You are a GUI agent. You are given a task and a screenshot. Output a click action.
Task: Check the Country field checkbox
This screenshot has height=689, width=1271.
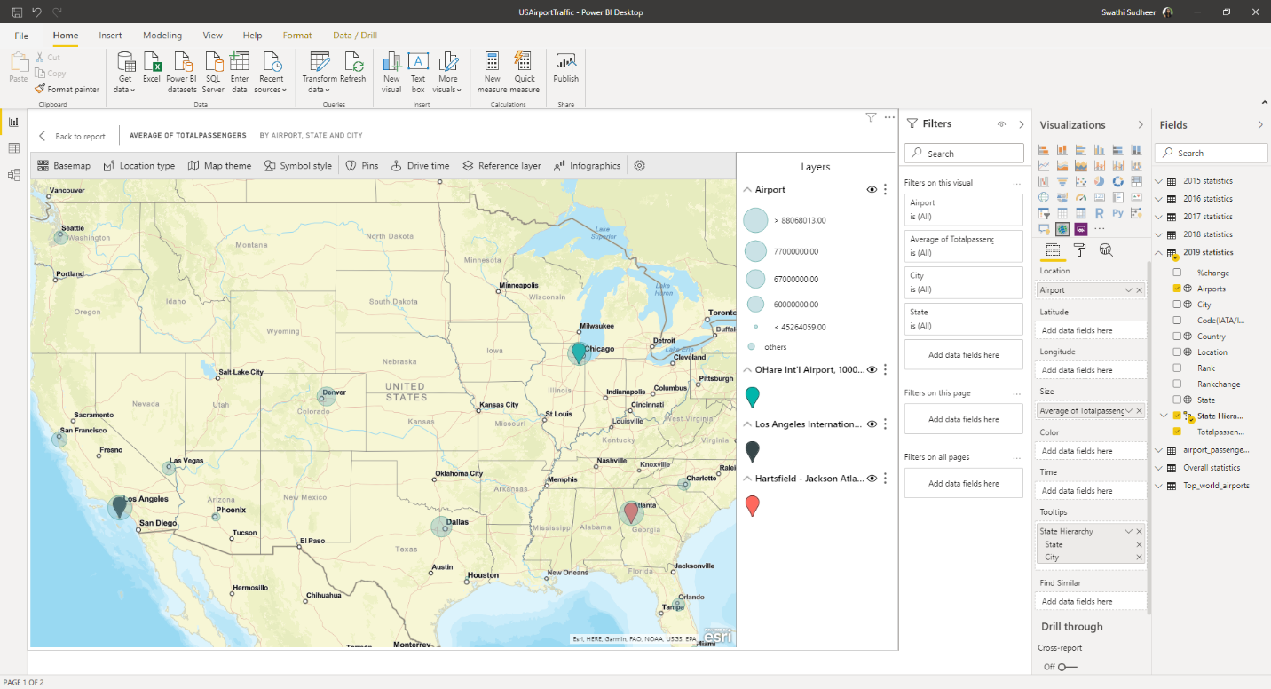coord(1177,337)
